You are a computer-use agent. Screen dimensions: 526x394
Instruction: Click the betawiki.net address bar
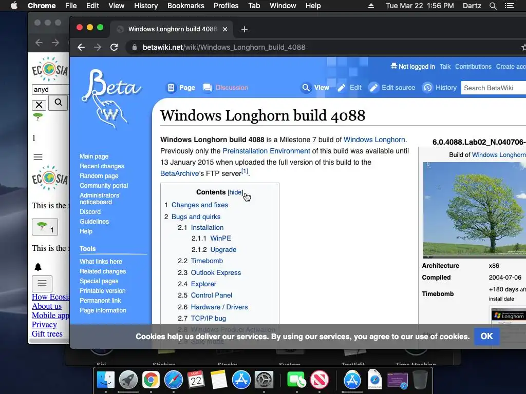coord(224,47)
